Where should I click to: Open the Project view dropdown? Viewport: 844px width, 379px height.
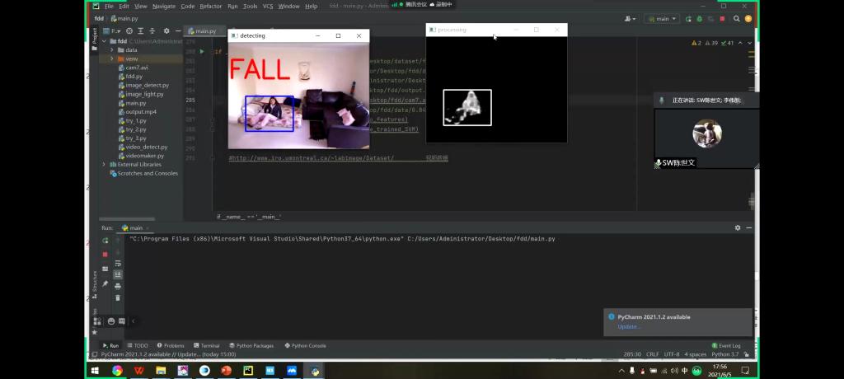point(116,31)
